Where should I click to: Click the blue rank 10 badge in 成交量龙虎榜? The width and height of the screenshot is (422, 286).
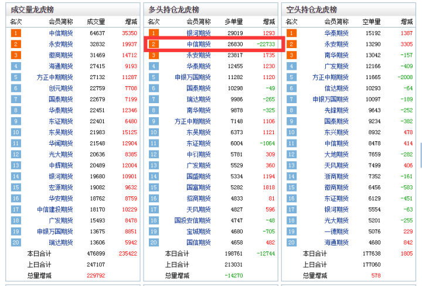coord(16,132)
